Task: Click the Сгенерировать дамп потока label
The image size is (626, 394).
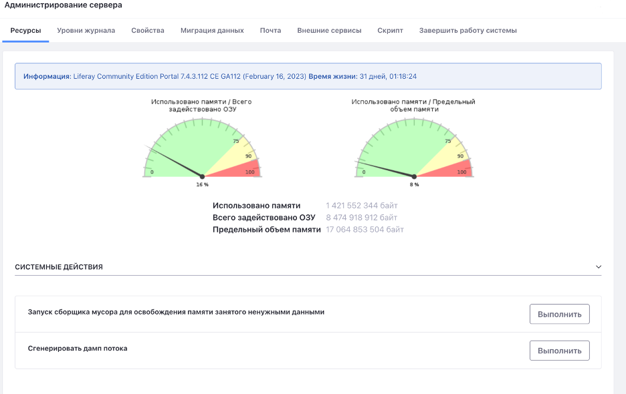Action: [78, 349]
